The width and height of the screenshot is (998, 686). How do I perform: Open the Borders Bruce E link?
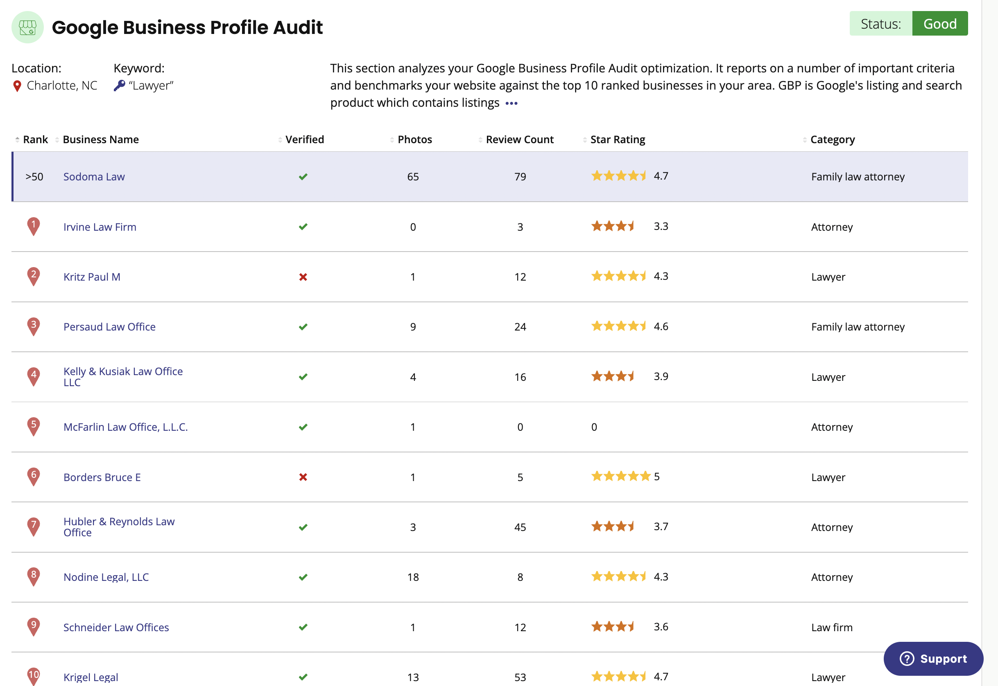tap(102, 477)
